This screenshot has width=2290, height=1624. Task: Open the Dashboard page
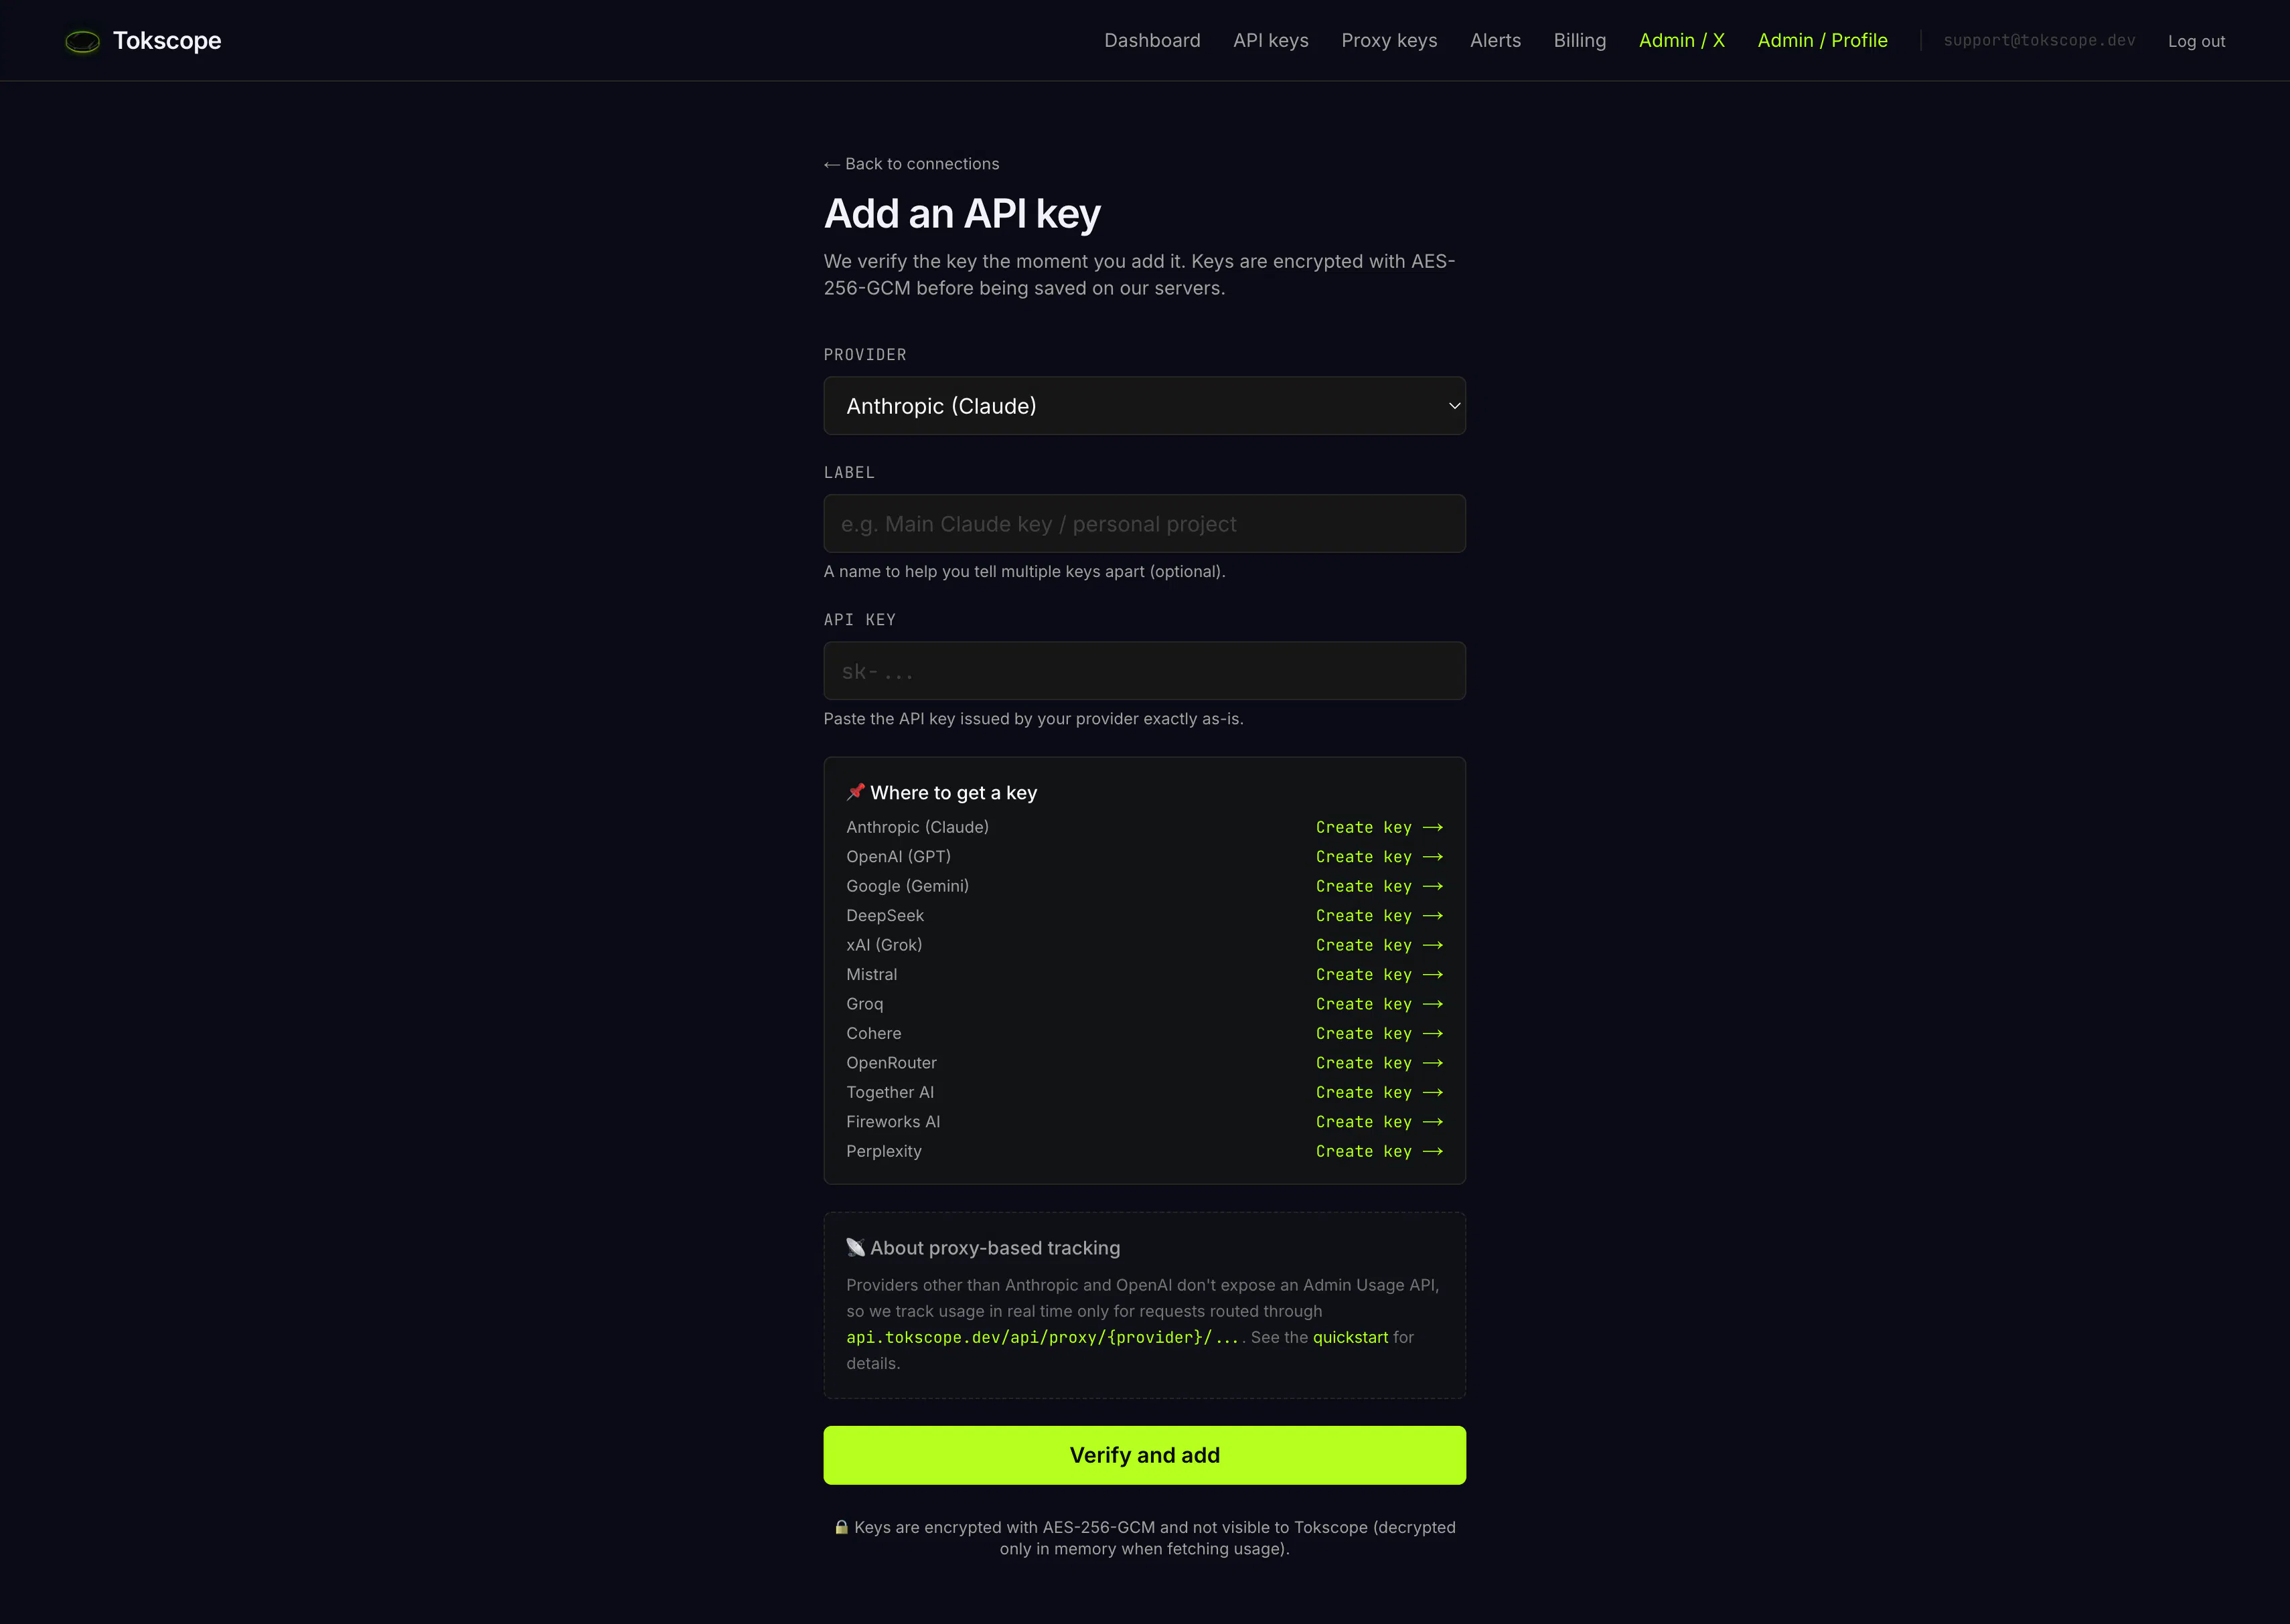(1152, 41)
